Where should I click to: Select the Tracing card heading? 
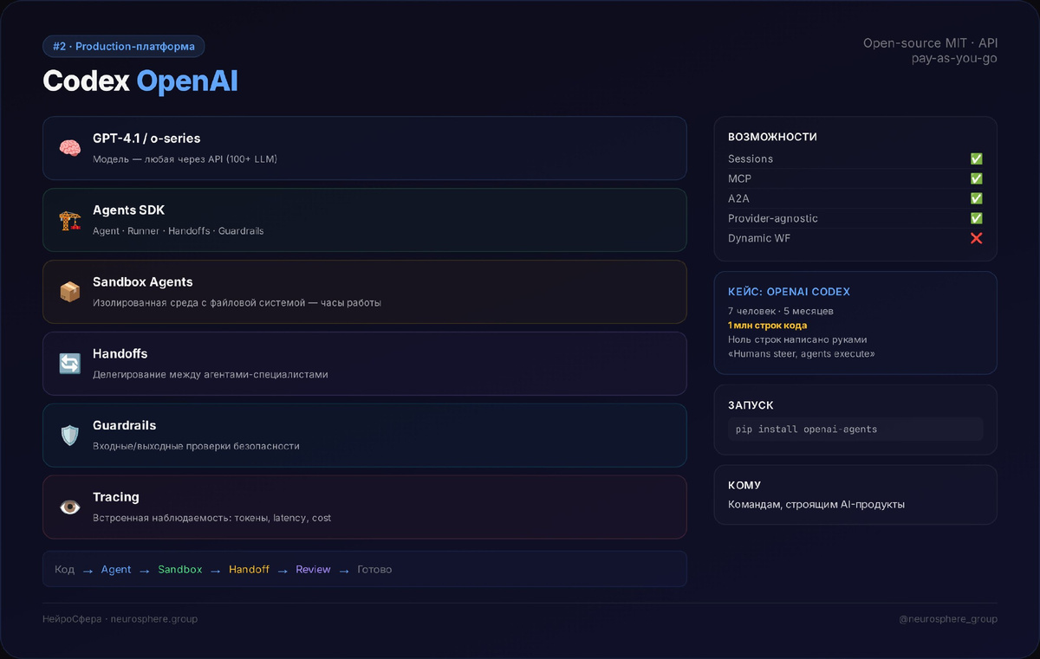116,497
